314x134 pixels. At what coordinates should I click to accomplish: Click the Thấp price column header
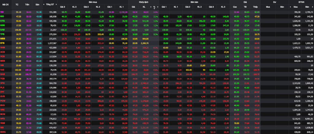pos(255,7)
